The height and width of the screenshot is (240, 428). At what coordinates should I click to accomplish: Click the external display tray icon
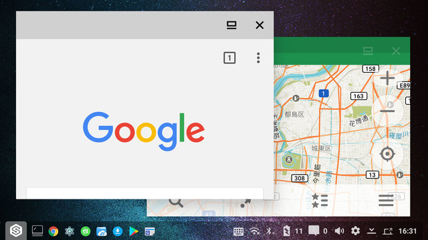tap(388, 231)
